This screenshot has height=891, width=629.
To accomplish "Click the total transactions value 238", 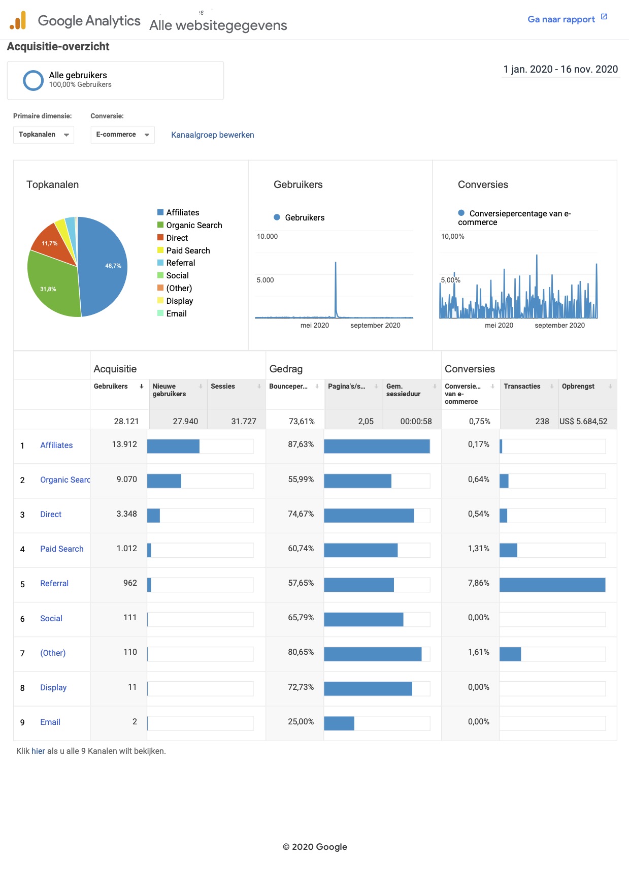I will [542, 422].
